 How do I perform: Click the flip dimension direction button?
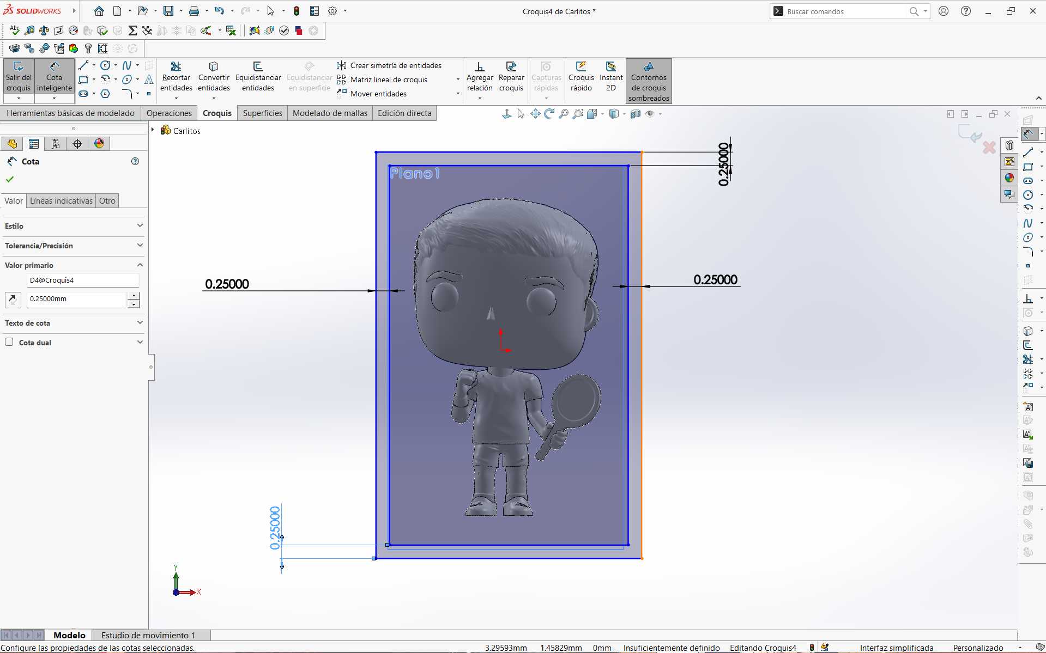coord(13,299)
